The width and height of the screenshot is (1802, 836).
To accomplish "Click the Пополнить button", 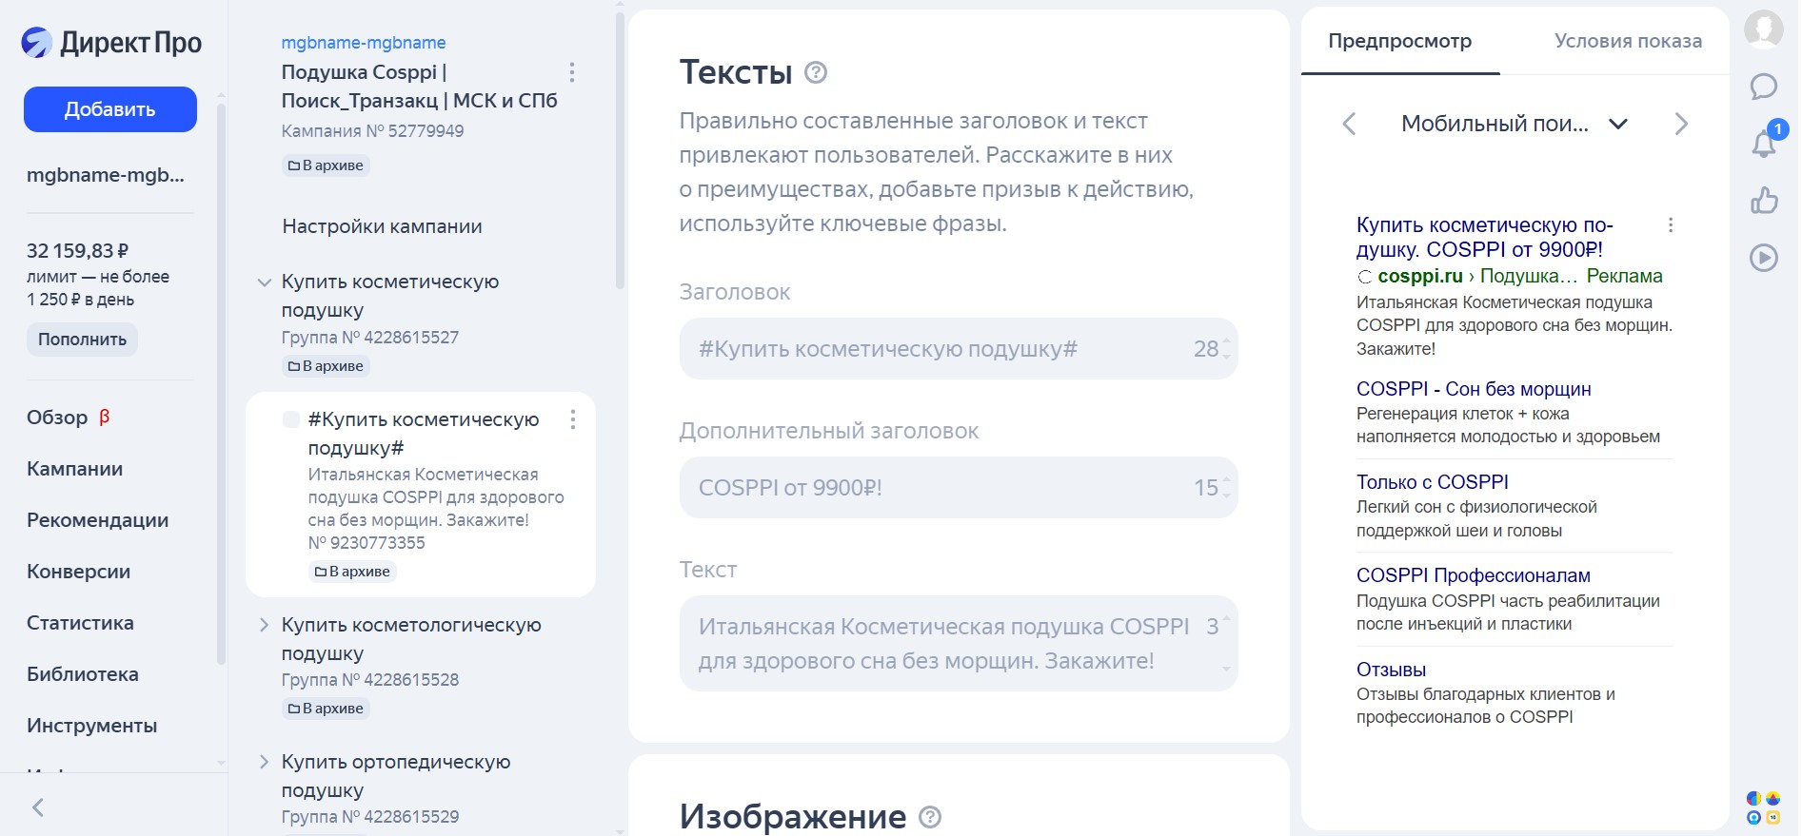I will (82, 340).
